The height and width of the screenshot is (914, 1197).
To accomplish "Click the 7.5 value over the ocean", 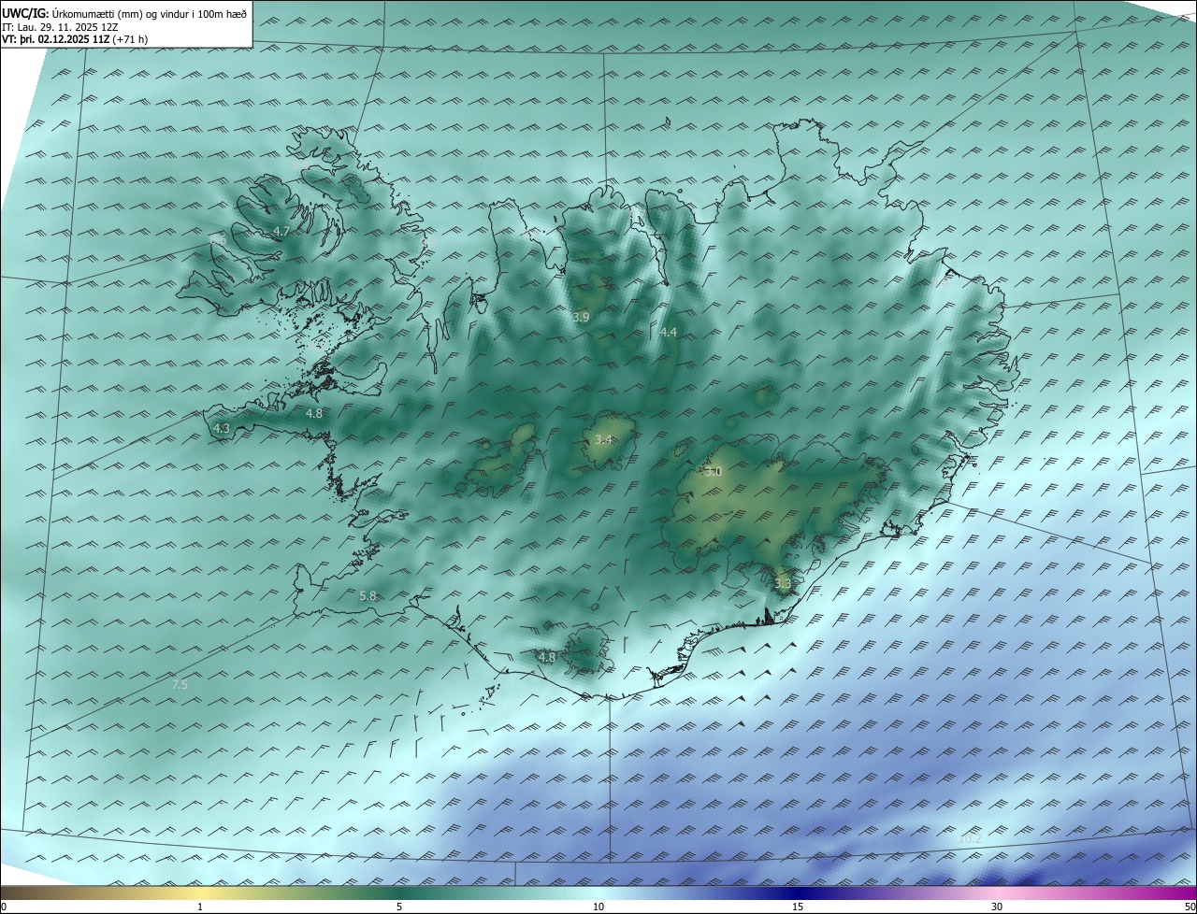I will [180, 685].
